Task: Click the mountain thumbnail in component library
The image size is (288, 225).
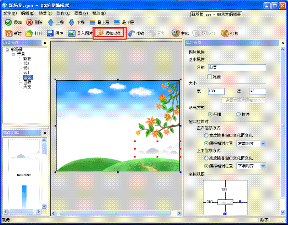Action: point(24,155)
